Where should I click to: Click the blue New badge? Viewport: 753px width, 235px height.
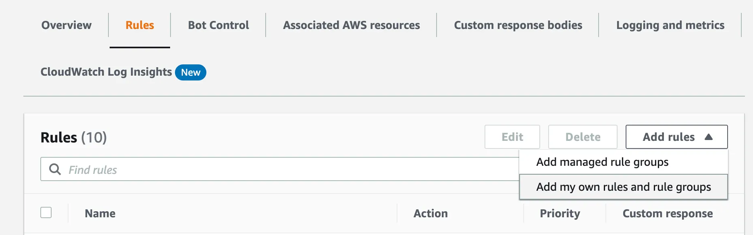click(191, 72)
